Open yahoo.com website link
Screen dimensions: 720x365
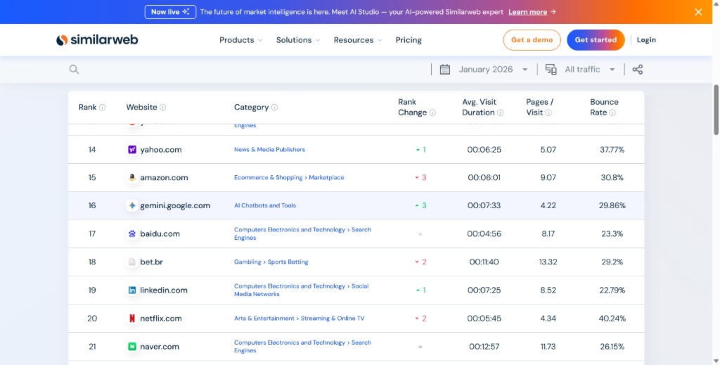[x=161, y=150]
